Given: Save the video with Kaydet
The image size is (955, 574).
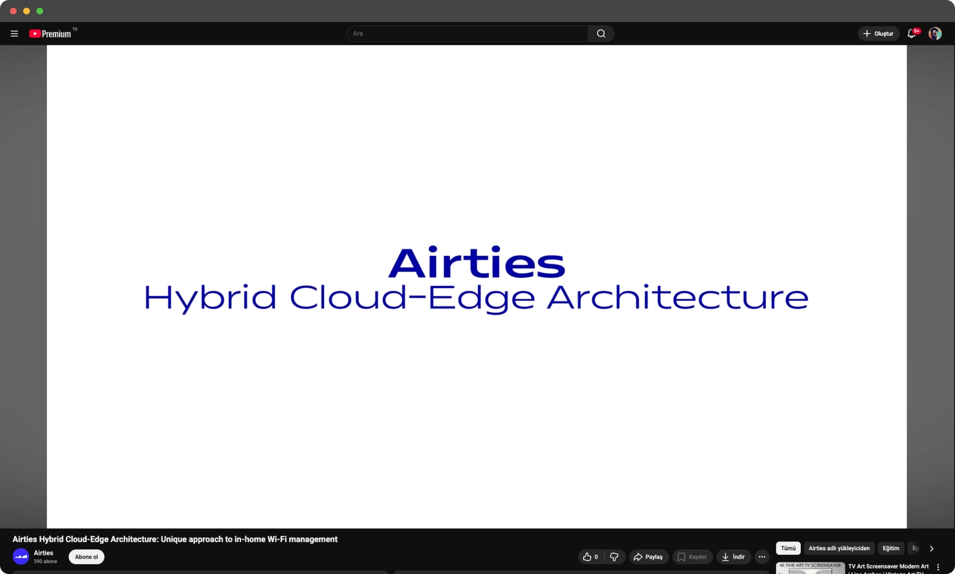Looking at the screenshot, I should coord(692,557).
